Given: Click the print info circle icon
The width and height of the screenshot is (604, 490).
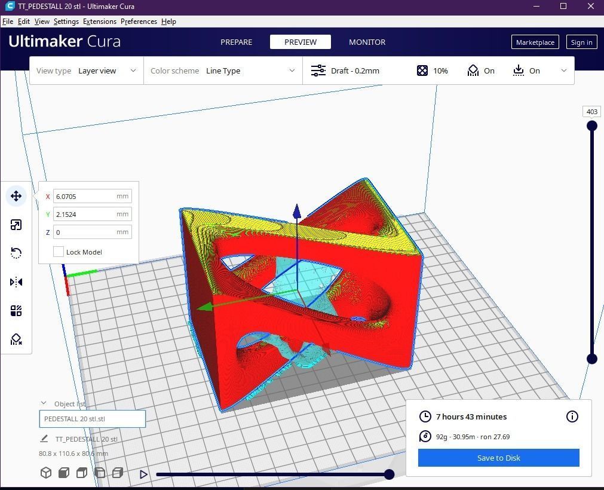Looking at the screenshot, I should (572, 416).
